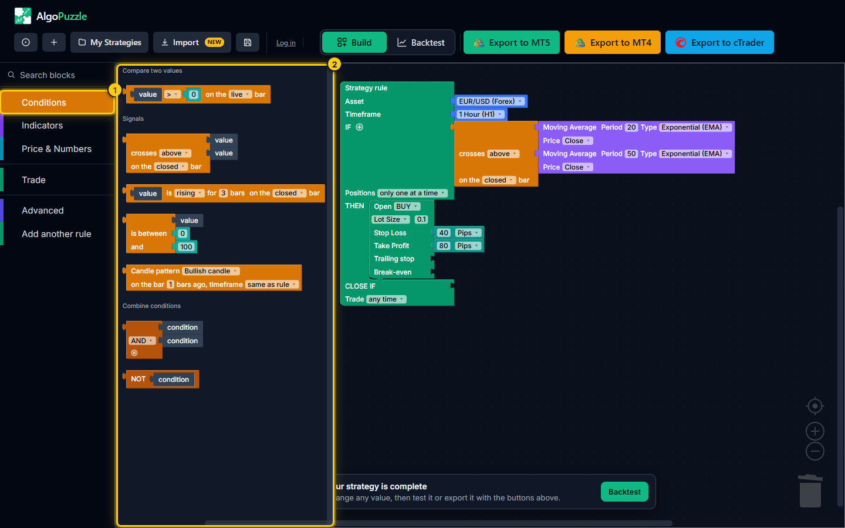The image size is (845, 528).
Task: Click the plus icon beside IF
Action: tap(359, 127)
